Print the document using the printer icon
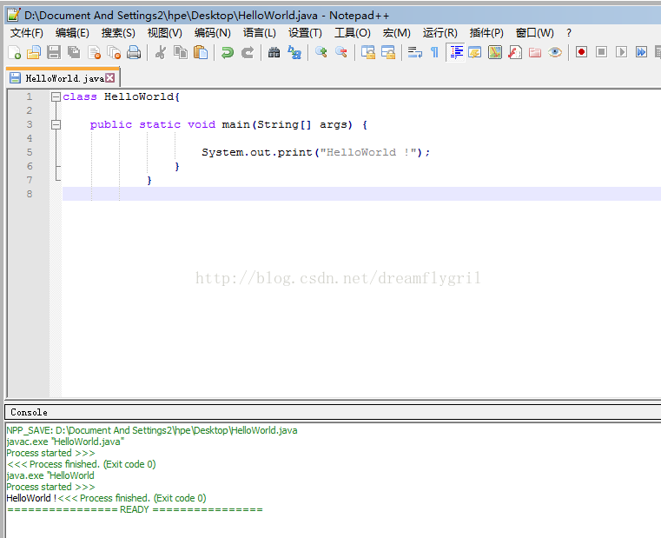 point(134,52)
